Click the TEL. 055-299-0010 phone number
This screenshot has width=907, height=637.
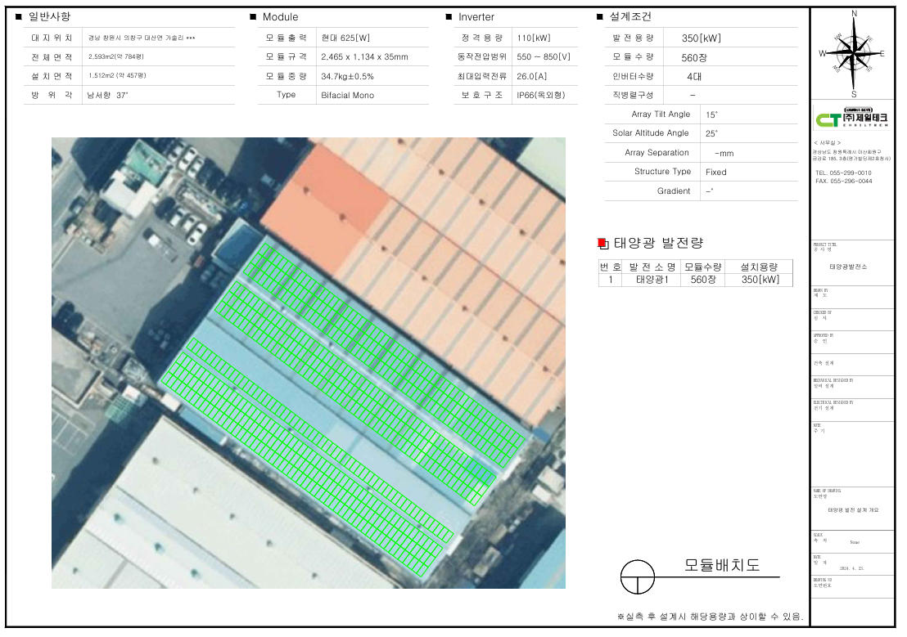click(x=843, y=173)
